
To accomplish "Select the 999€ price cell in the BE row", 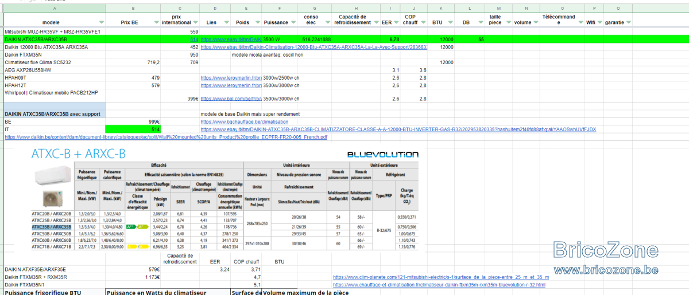I will [x=133, y=122].
